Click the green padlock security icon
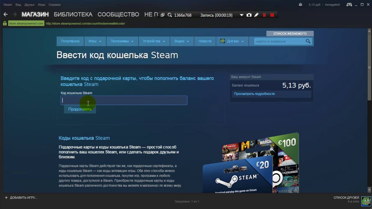The width and height of the screenshot is (372, 209). 5,23
